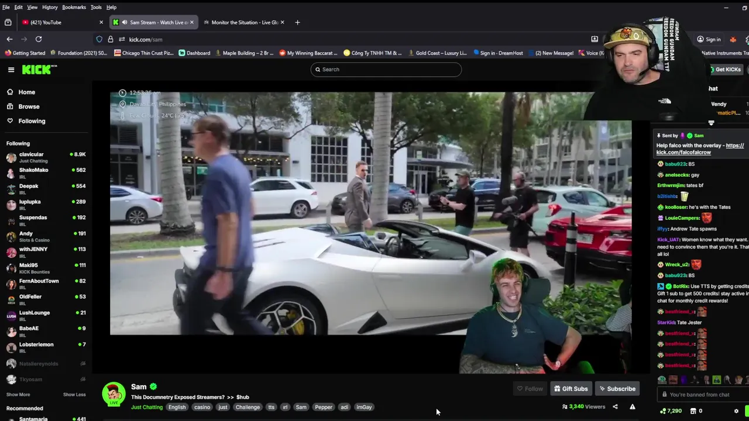Screen dimensions: 749x421
Task: Click the Browse sidebar icon
Action: pyautogui.click(x=10, y=106)
